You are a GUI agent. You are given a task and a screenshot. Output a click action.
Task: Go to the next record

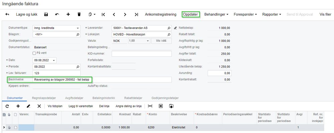pos(125,14)
